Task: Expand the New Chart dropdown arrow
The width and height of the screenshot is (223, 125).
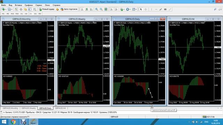Action: 6,9
